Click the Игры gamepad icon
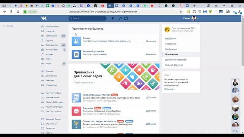 click(42, 64)
